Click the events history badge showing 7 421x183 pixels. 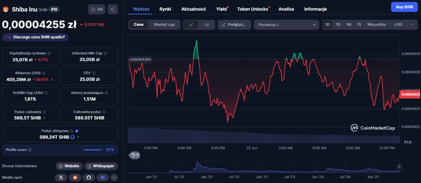coord(135,155)
